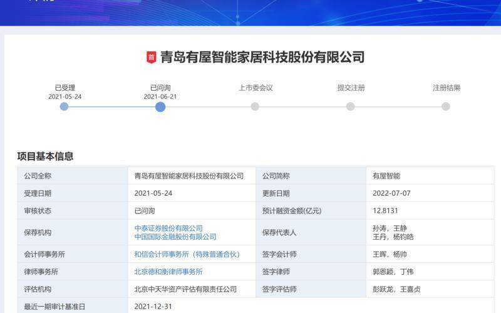Select the 上市委会议 stage label
Viewport: 501px width, 313px height.
pos(256,88)
